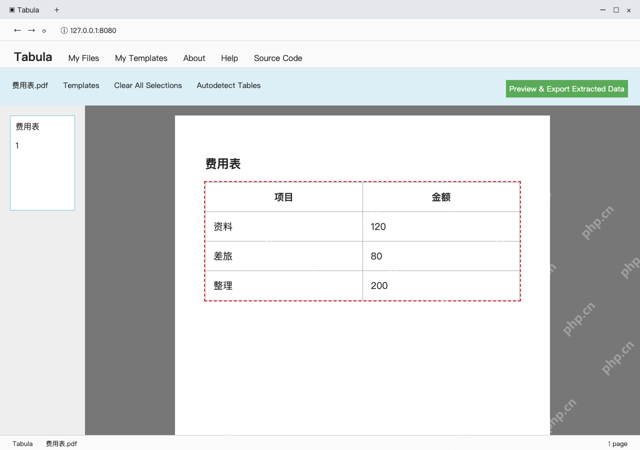Click the 资料 table cell
Image resolution: width=640 pixels, height=450 pixels.
coord(284,226)
